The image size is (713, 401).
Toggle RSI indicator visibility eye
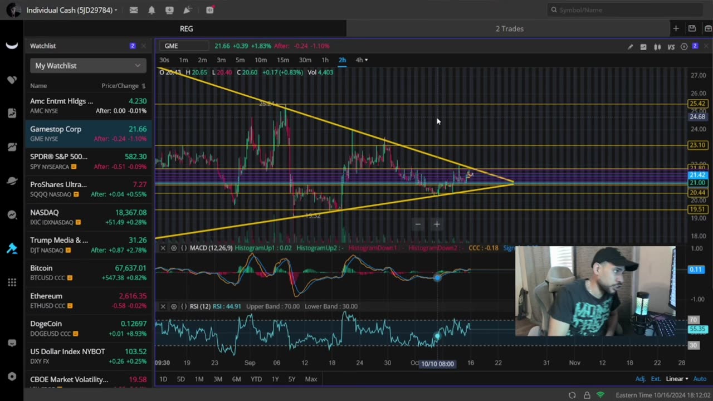pyautogui.click(x=174, y=306)
